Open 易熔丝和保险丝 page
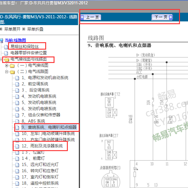Screen dimensions: 188x188 [x=24, y=47]
